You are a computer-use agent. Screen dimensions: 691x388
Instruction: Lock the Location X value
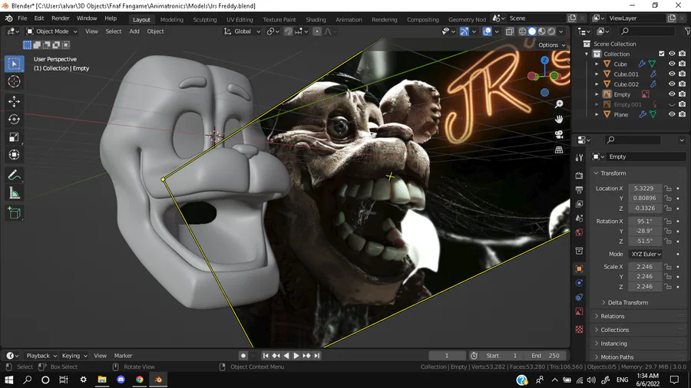click(x=668, y=189)
